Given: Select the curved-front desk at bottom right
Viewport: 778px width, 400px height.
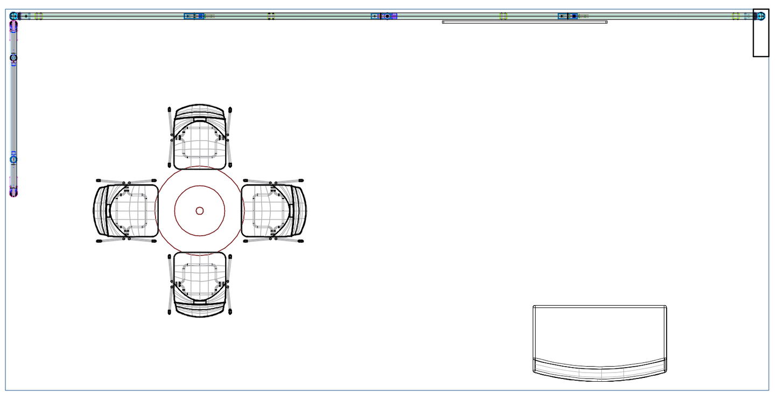Looking at the screenshot, I should (x=600, y=334).
